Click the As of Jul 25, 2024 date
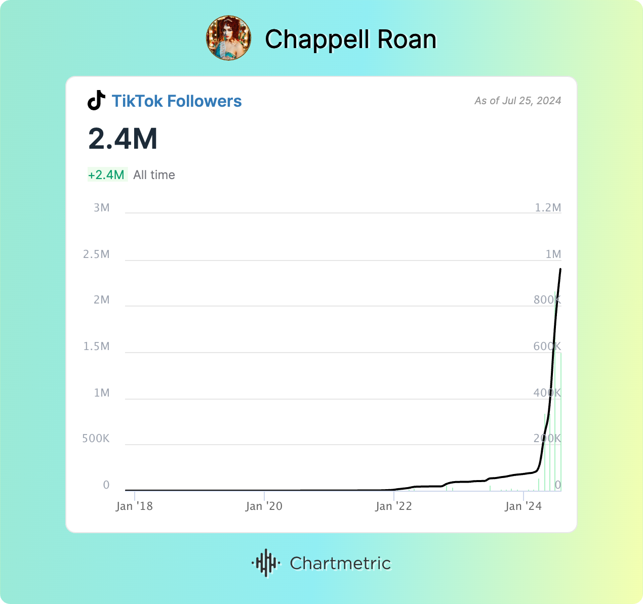 517,101
